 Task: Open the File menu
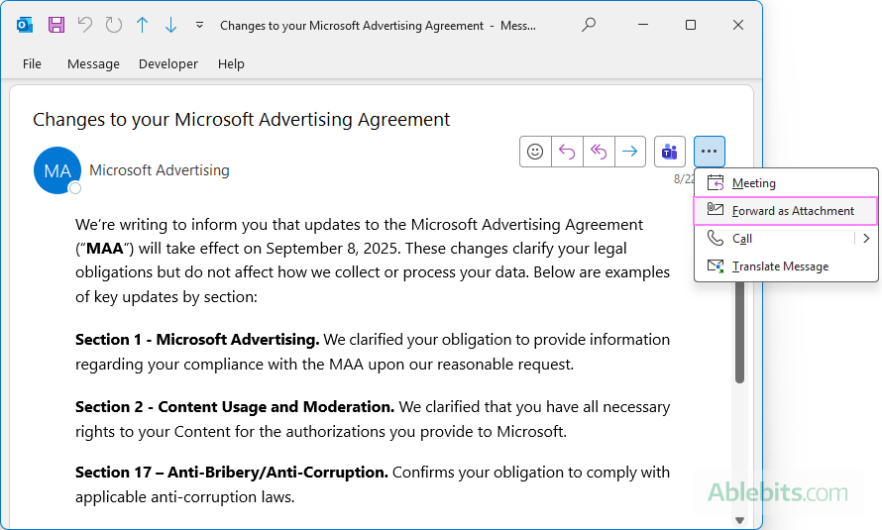pyautogui.click(x=32, y=64)
